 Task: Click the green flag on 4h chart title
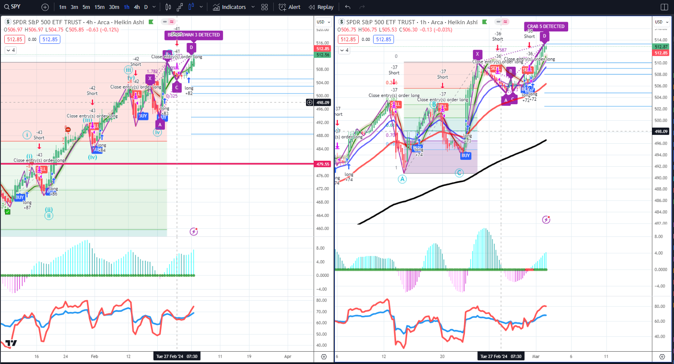[151, 22]
